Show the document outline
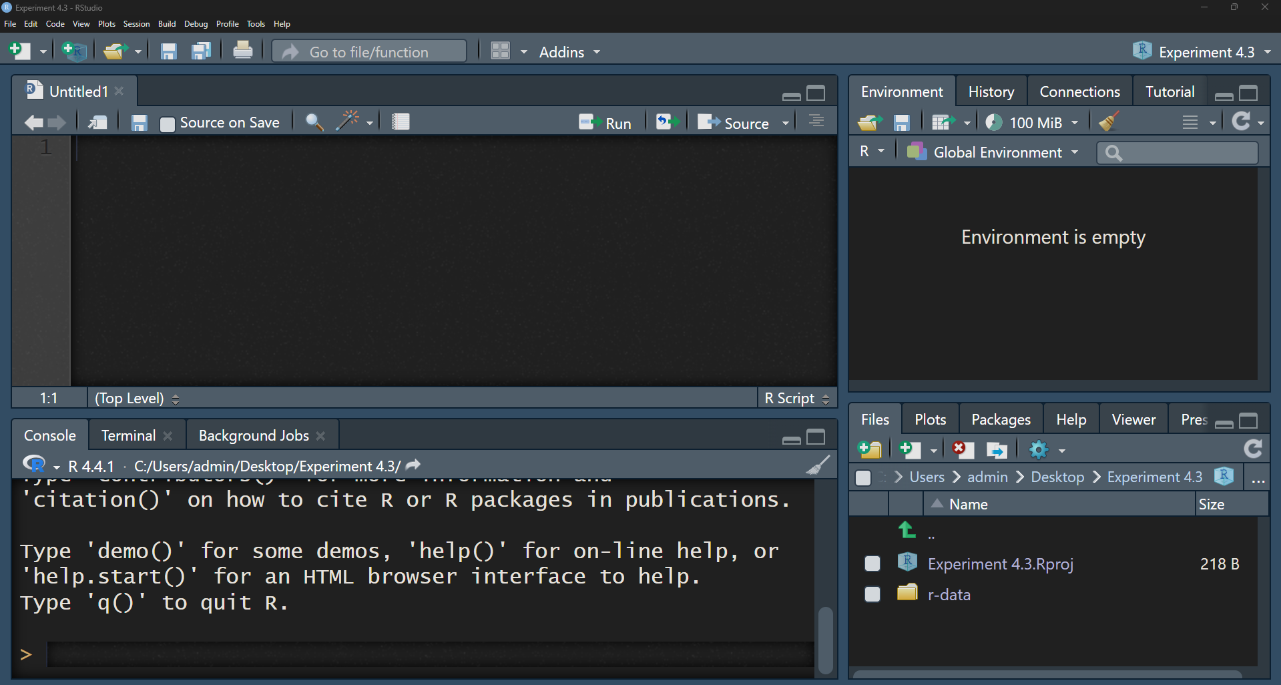 tap(816, 122)
